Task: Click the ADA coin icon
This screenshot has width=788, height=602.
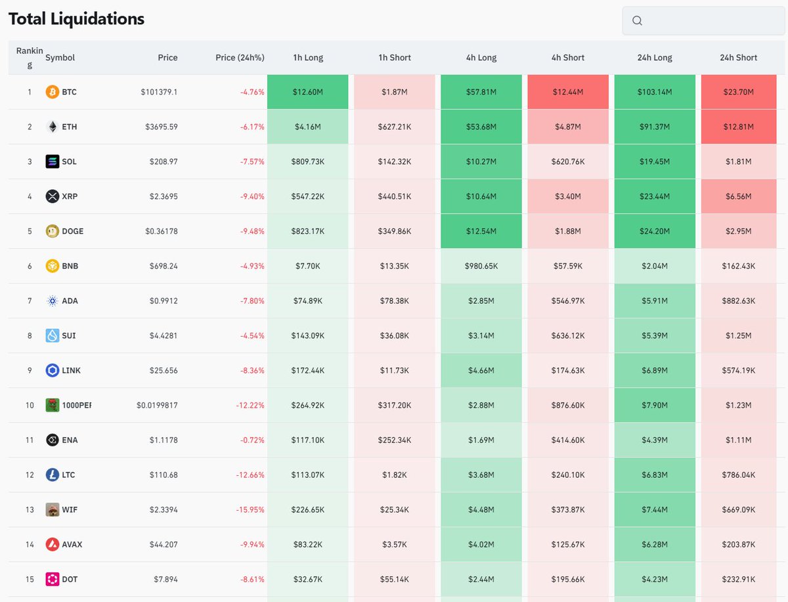Action: (53, 301)
